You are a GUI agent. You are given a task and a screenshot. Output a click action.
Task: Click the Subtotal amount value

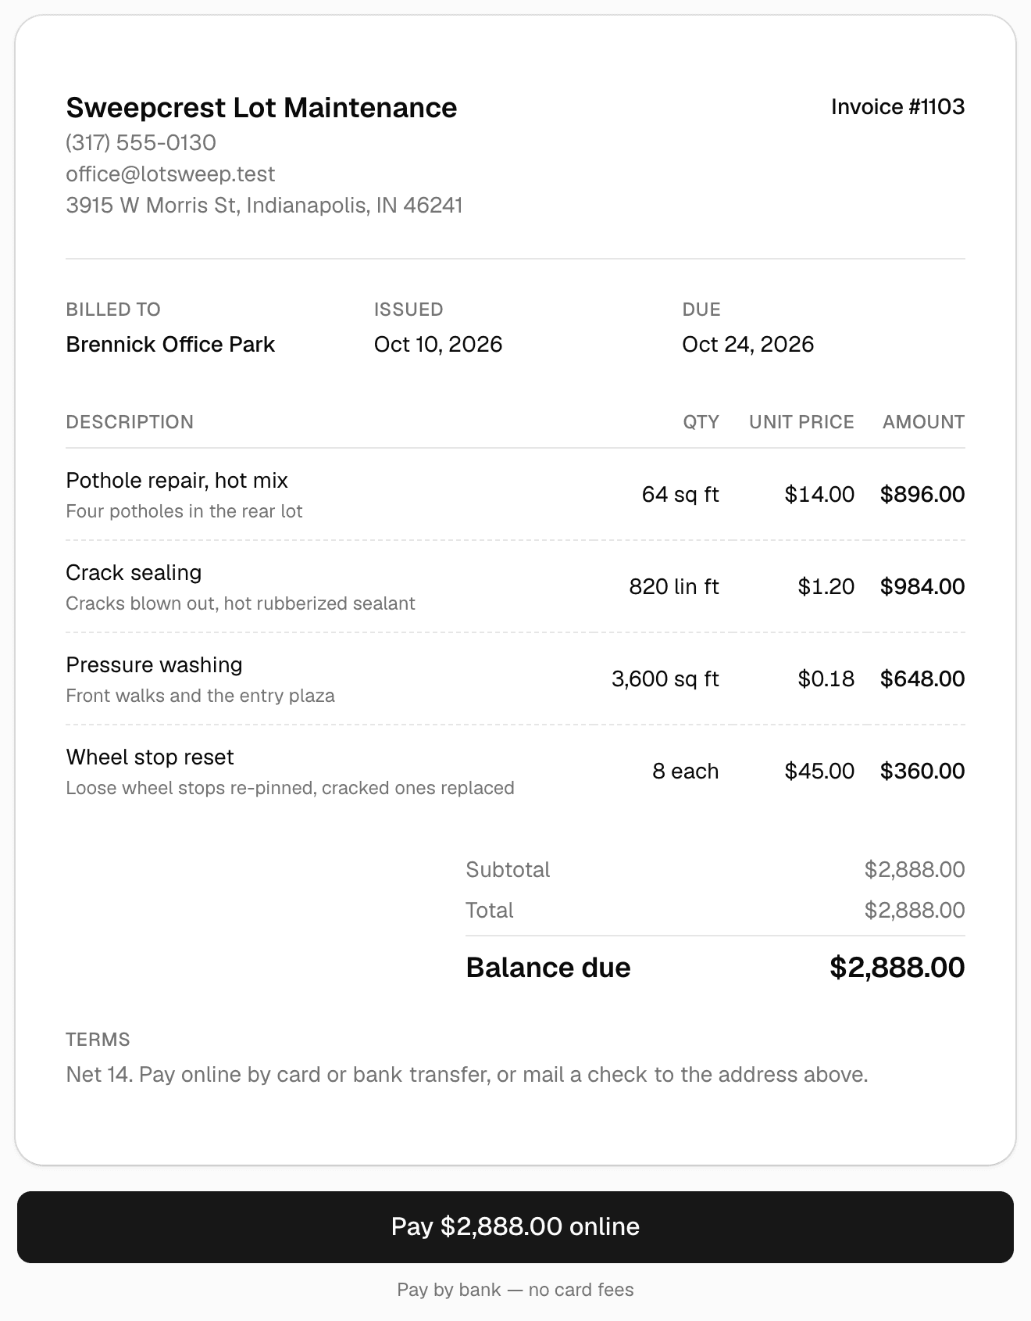tap(915, 869)
